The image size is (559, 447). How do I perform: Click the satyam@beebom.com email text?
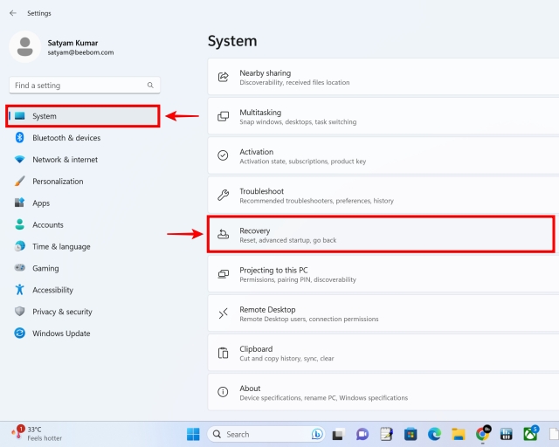pyautogui.click(x=80, y=52)
